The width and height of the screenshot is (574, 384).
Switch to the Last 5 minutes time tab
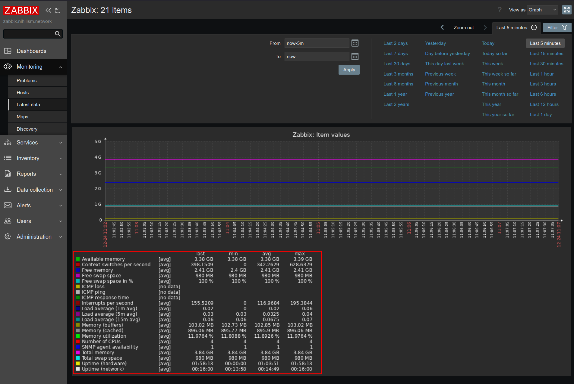[x=516, y=27]
